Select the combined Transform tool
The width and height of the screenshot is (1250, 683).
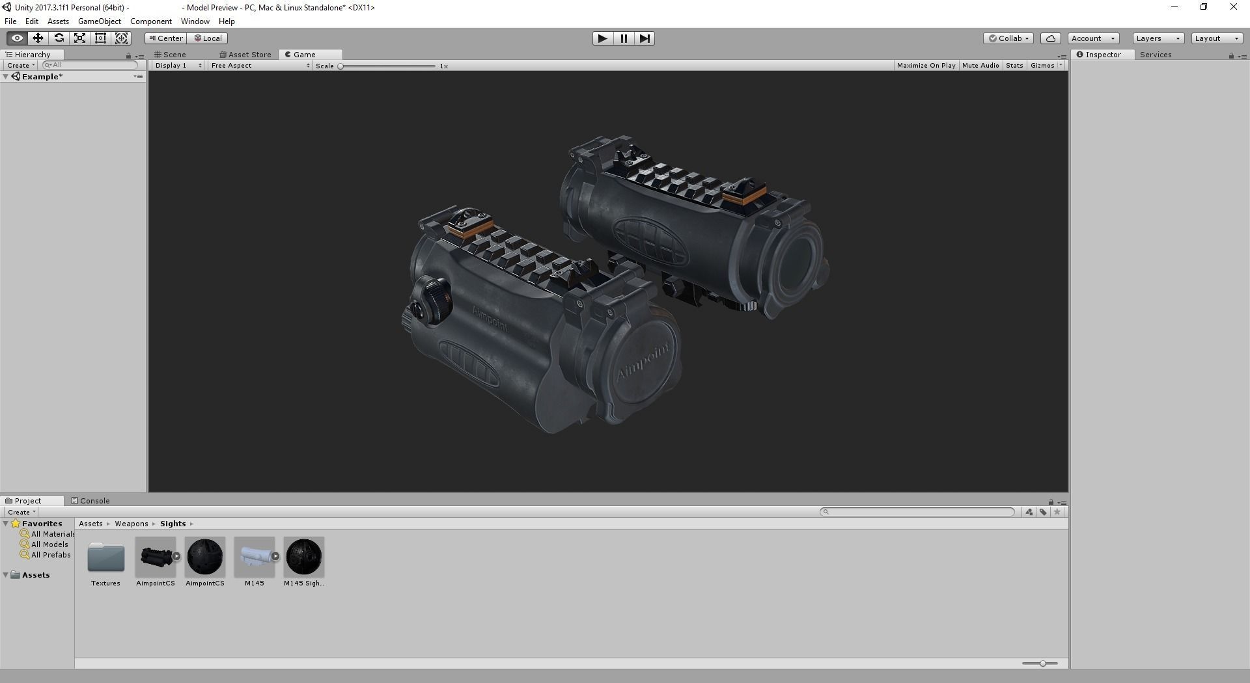tap(122, 38)
